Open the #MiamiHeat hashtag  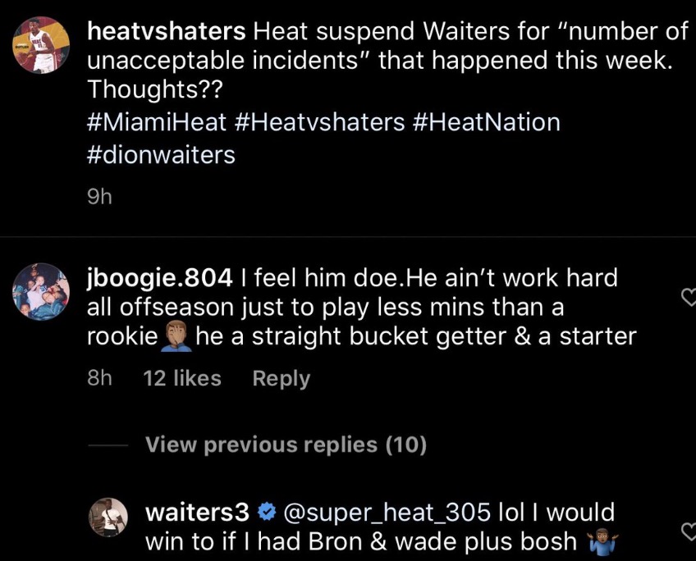[156, 123]
